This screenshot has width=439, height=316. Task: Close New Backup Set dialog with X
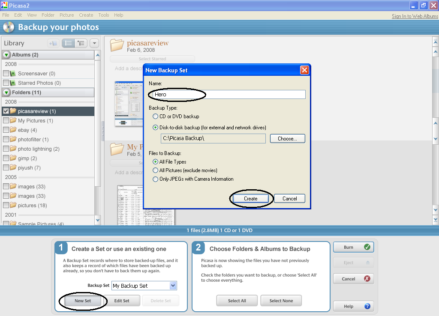point(304,70)
